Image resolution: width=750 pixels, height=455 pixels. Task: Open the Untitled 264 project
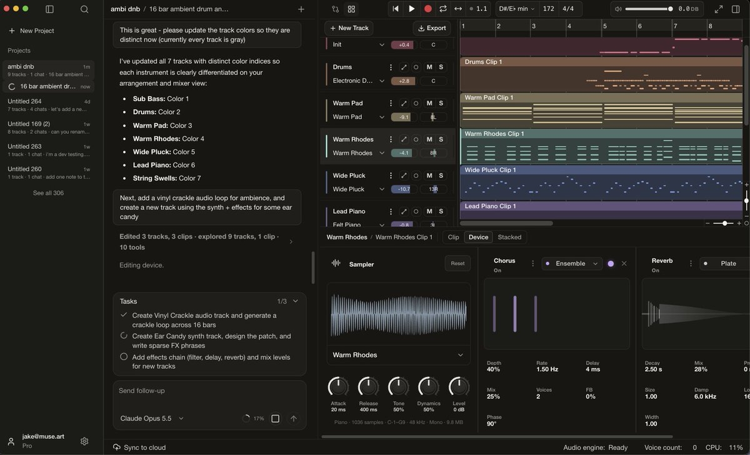pos(49,105)
